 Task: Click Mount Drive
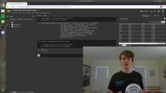point(29,19)
